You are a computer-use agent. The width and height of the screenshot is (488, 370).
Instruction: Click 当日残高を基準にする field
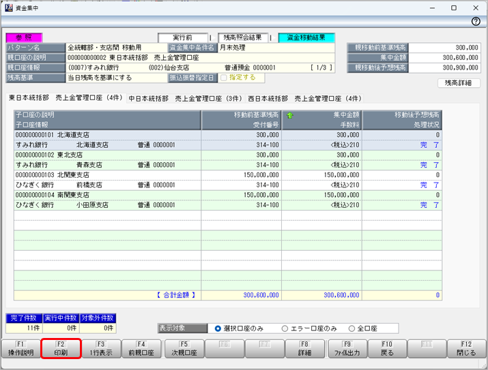coord(117,78)
